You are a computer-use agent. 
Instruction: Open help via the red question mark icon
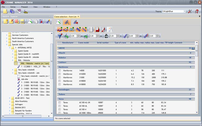196,11
